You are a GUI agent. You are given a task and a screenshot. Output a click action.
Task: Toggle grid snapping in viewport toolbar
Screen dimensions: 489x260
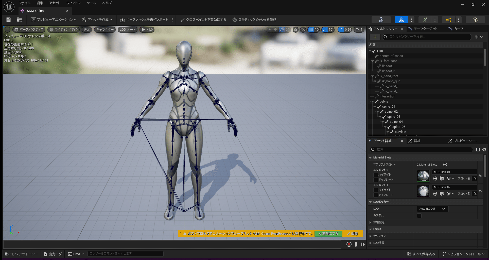tap(311, 30)
